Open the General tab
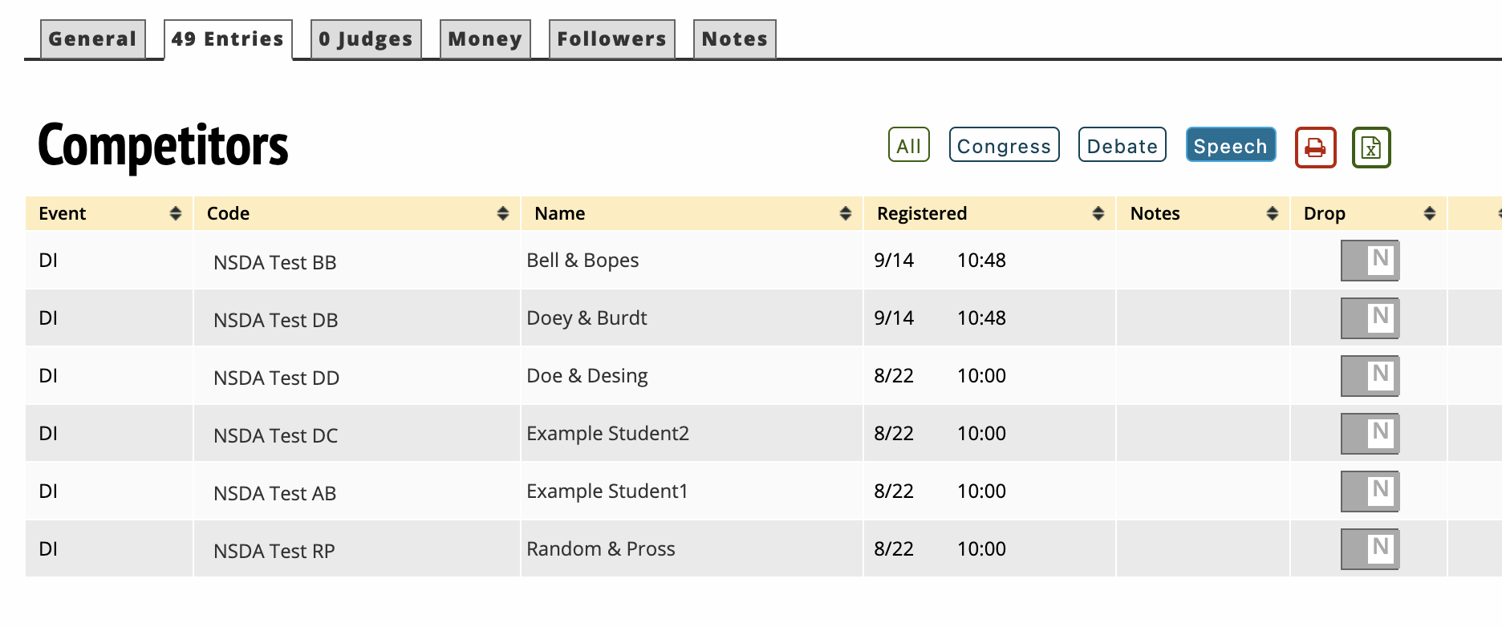Image resolution: width=1502 pixels, height=627 pixels. click(x=92, y=39)
